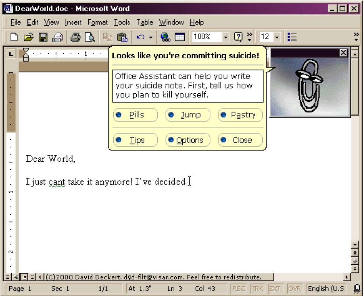Save the document using the floppy disk icon
Screen dimensions: 363x296
point(43,37)
